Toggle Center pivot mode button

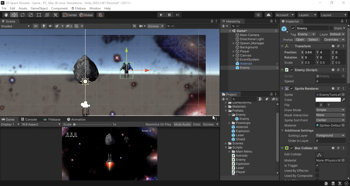coord(70,15)
